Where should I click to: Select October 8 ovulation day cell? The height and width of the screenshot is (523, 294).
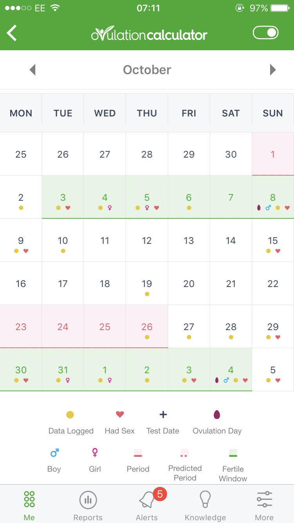click(x=273, y=197)
